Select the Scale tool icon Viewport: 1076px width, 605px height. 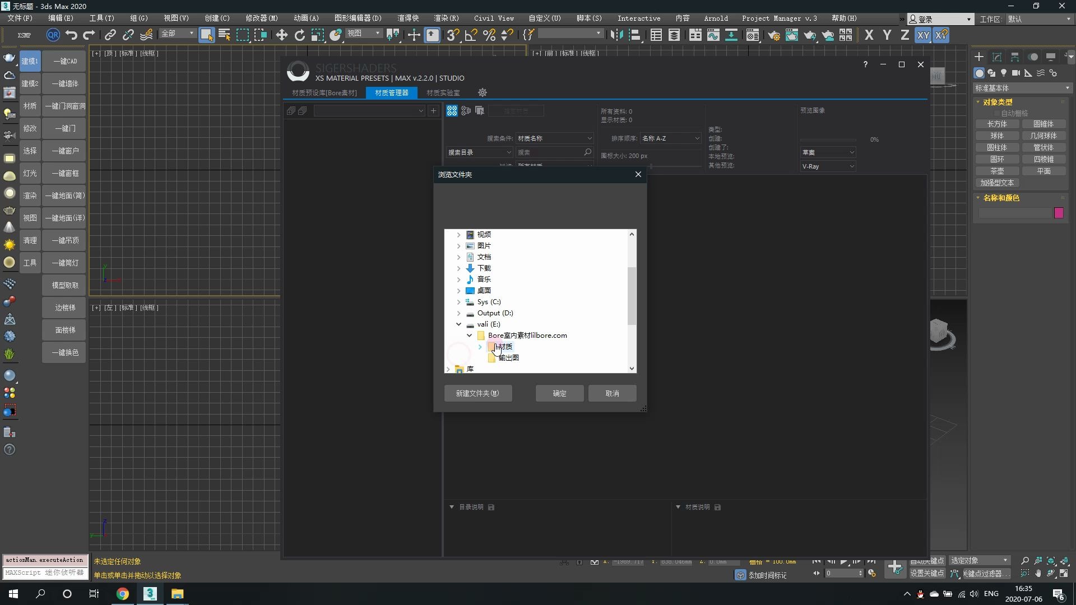click(x=318, y=35)
